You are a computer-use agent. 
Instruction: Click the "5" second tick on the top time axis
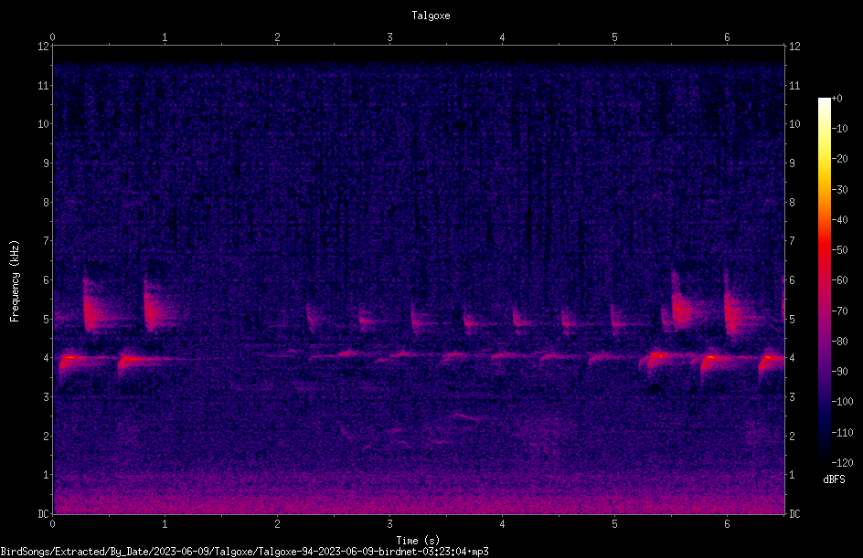point(614,37)
